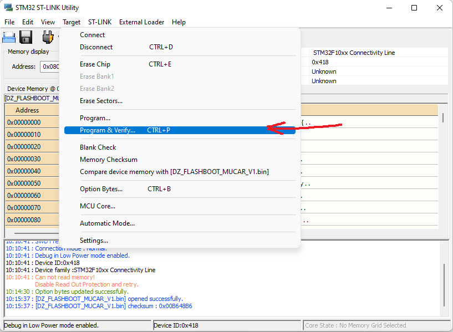Open the ST-LINK menu

click(100, 22)
